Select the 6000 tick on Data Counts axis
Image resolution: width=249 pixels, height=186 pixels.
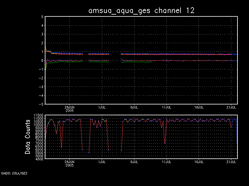(x=39, y=150)
